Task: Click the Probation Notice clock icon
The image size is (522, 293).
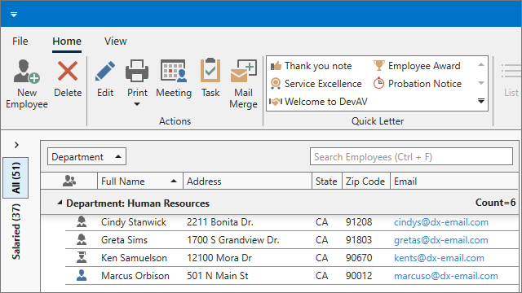Action: (x=379, y=83)
